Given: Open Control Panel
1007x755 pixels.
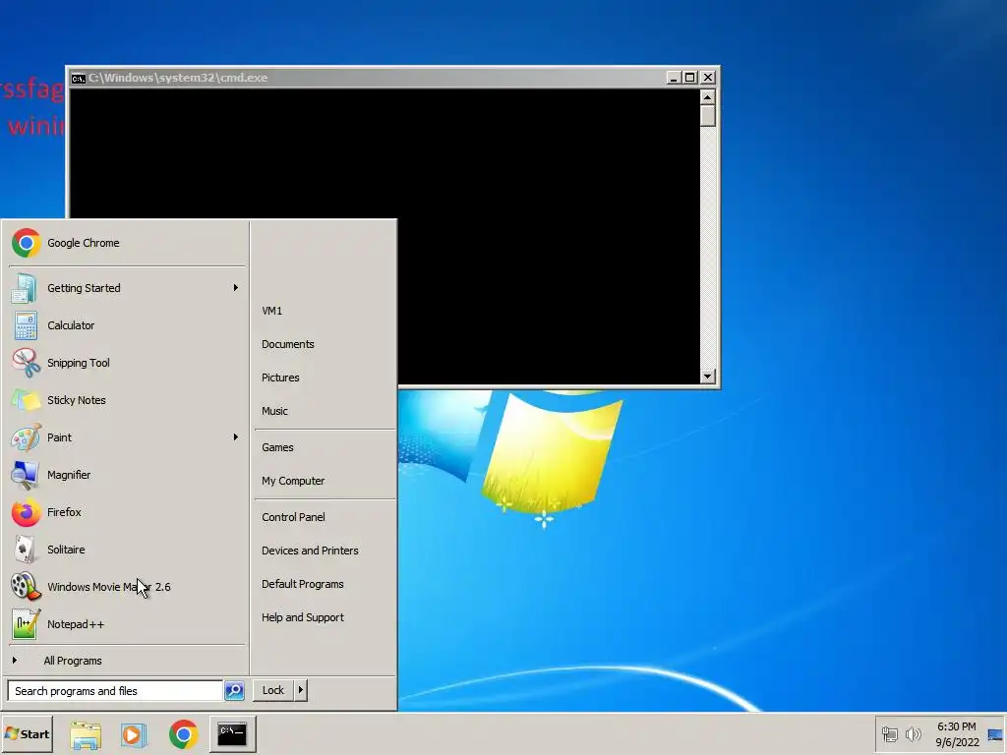Looking at the screenshot, I should coord(293,517).
